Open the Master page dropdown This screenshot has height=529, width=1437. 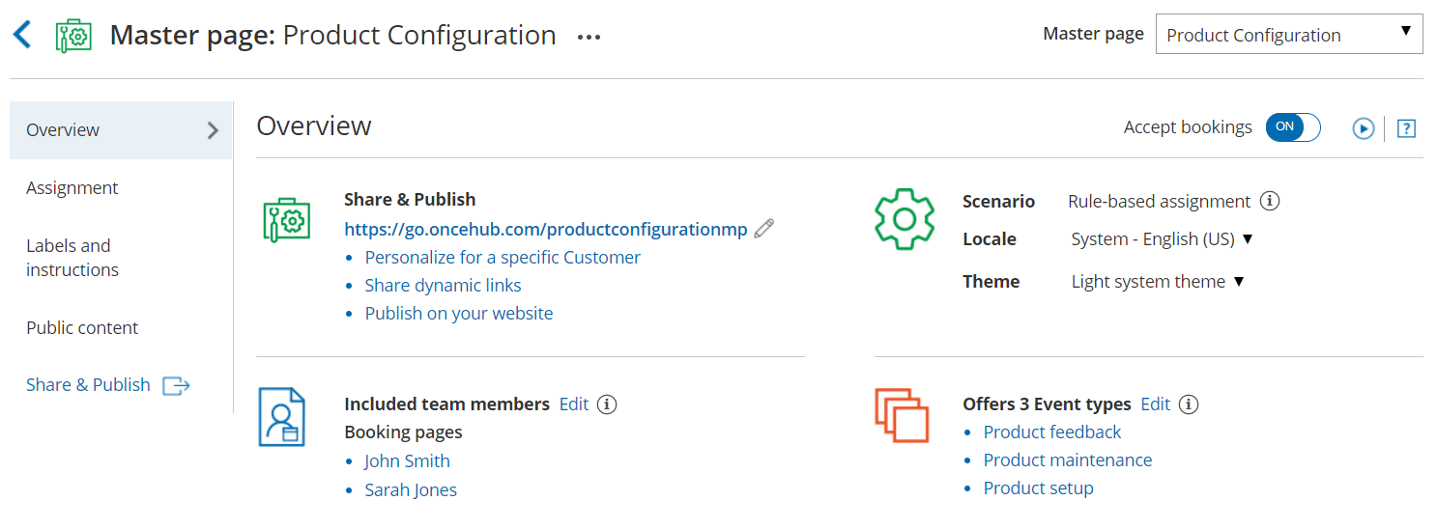(1288, 35)
